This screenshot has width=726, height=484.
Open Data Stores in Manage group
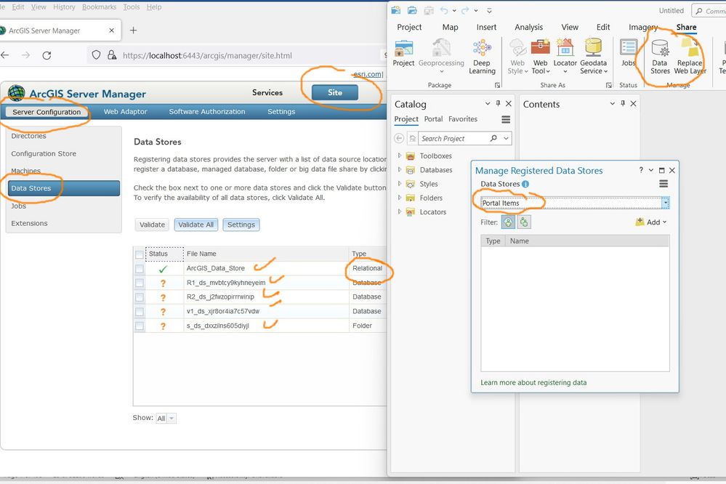(x=660, y=57)
